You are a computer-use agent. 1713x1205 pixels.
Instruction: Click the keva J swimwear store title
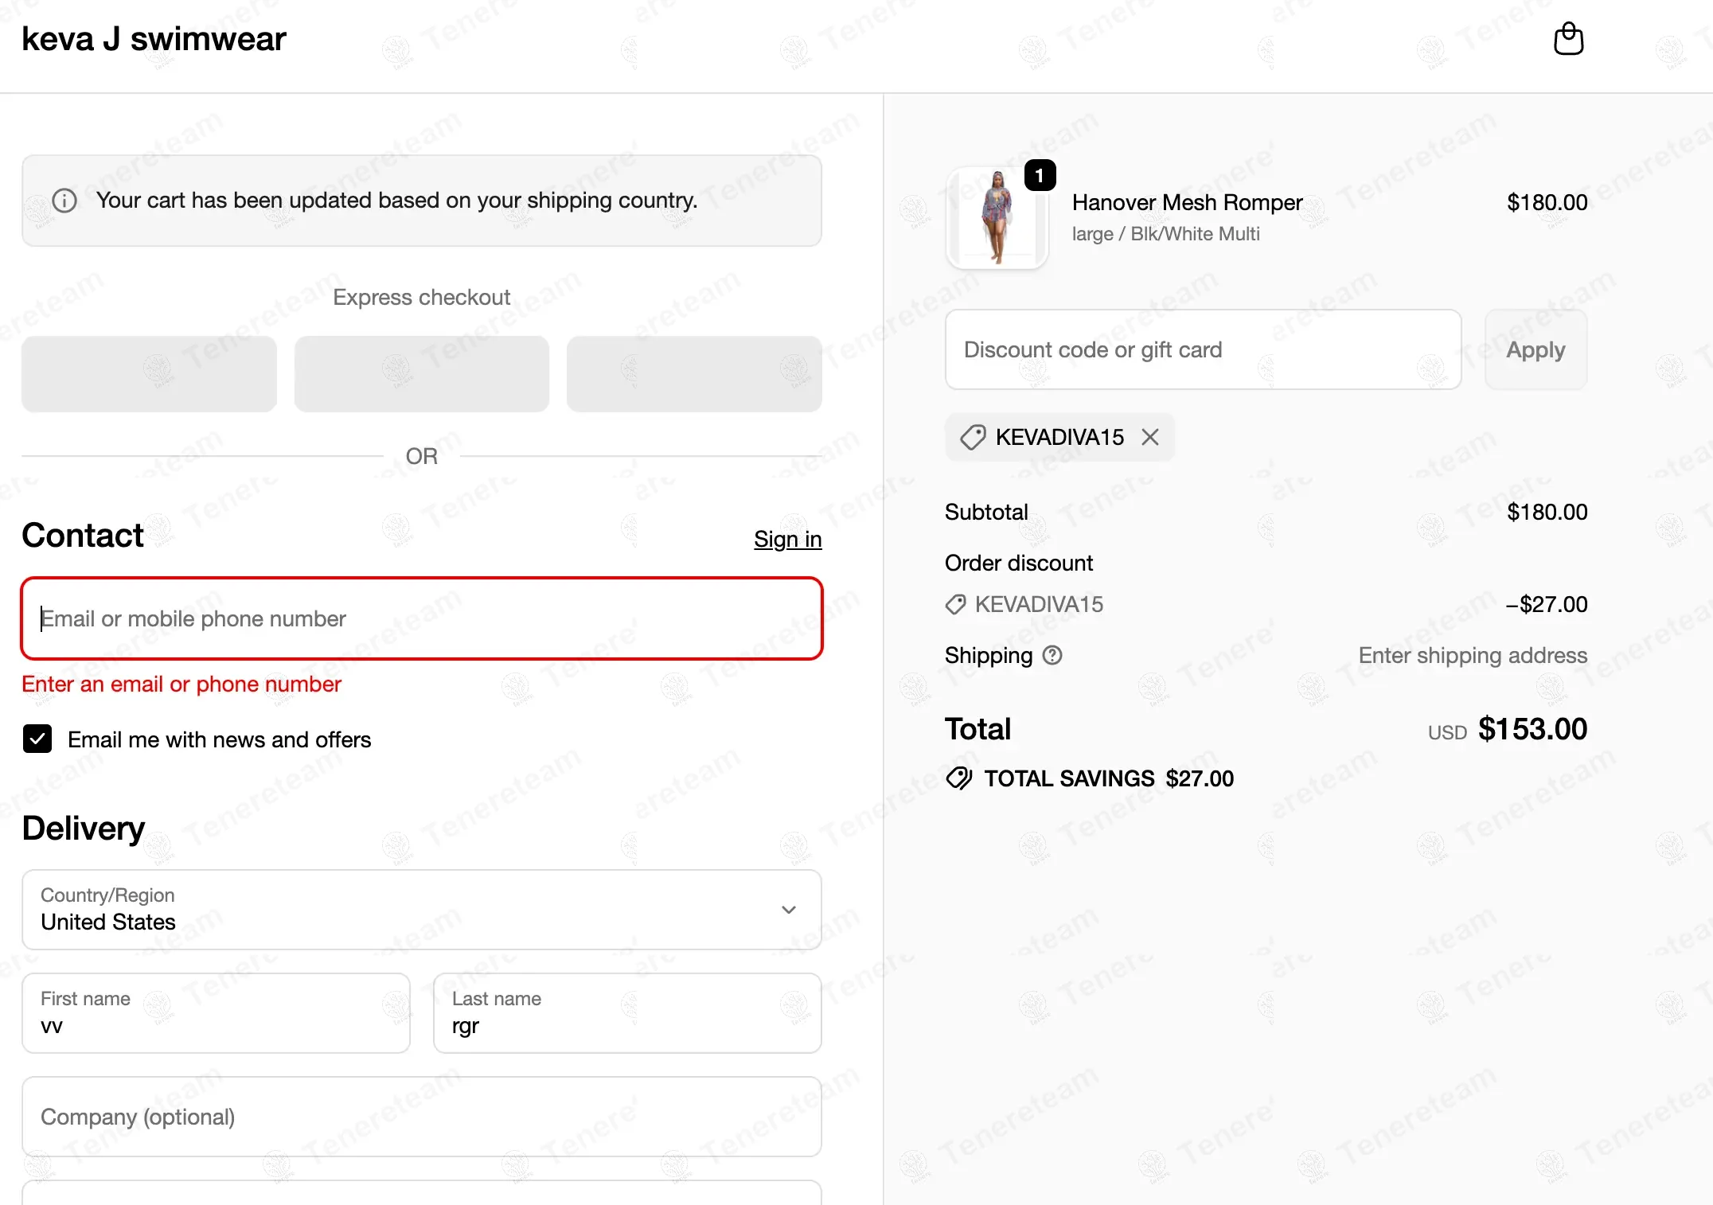pos(154,39)
